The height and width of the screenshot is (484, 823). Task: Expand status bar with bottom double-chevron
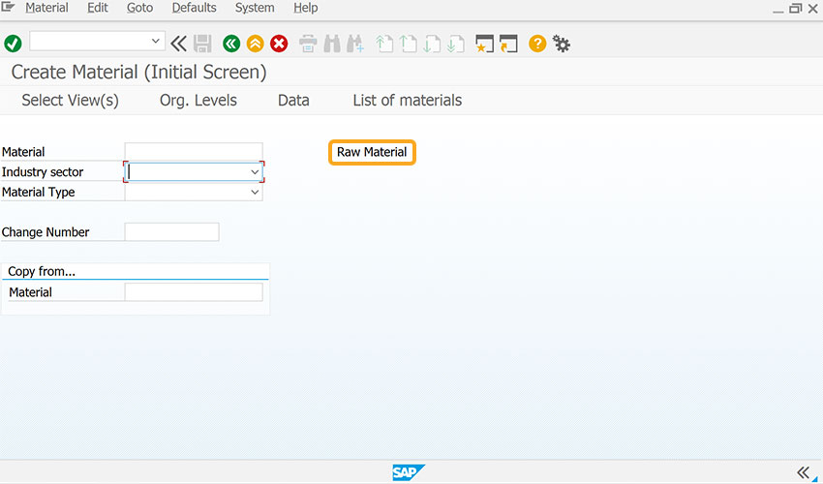coord(803,472)
